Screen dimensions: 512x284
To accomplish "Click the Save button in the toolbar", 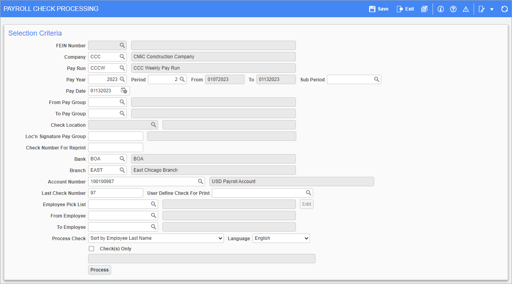I will coord(379,9).
